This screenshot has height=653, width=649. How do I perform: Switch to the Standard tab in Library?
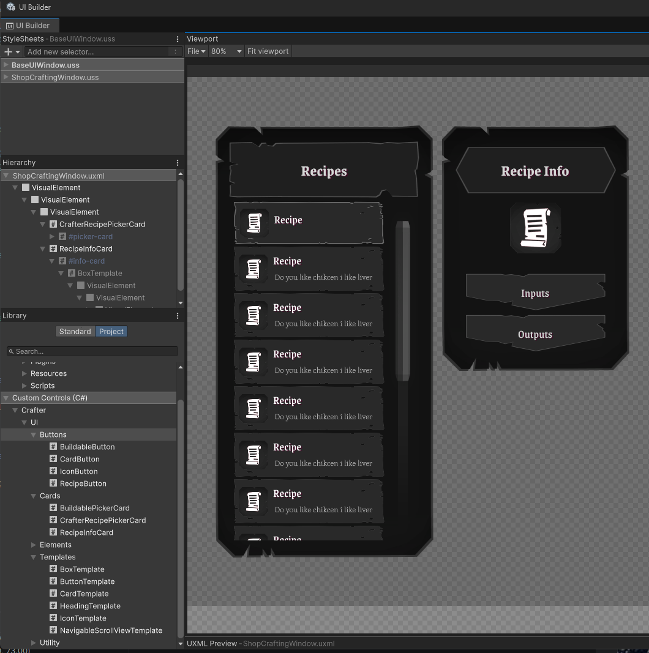[x=75, y=331]
